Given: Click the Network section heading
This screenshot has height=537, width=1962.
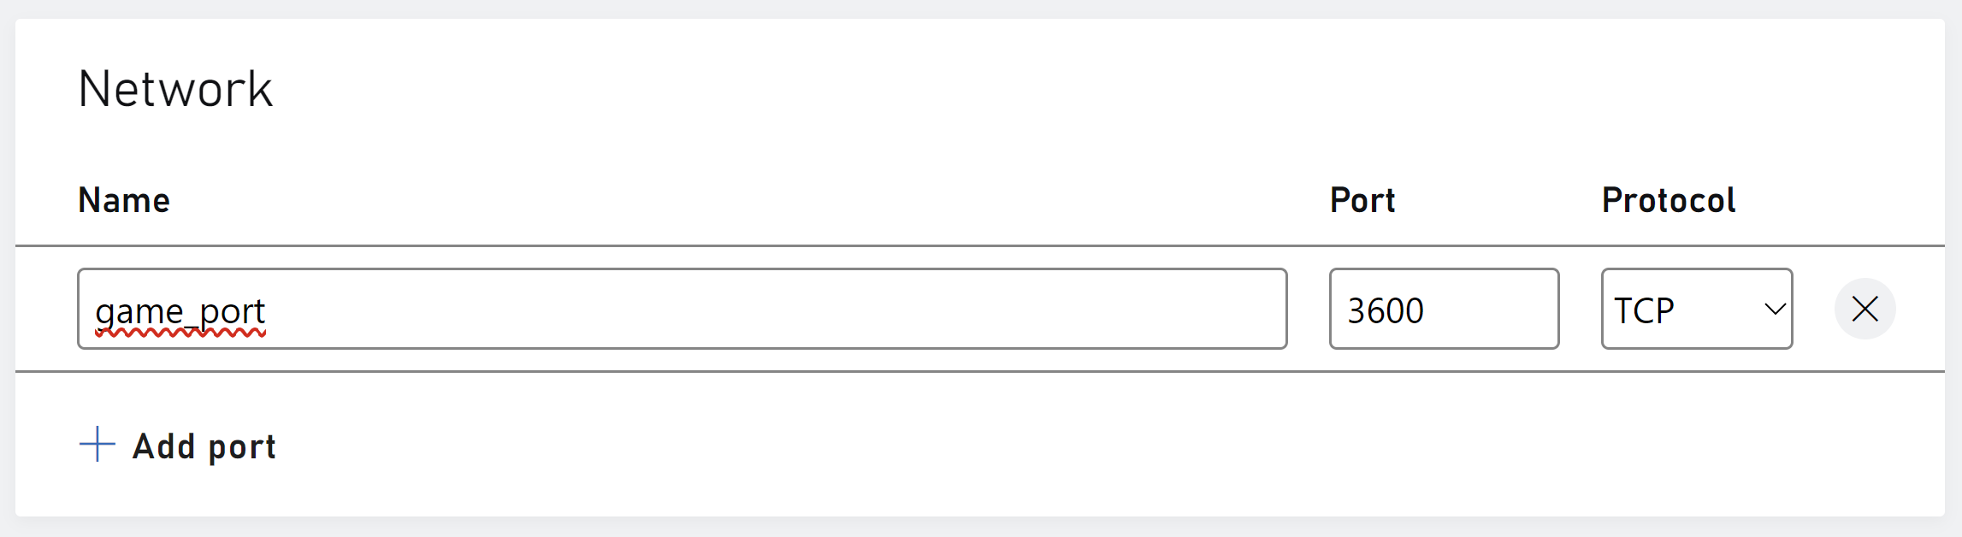Looking at the screenshot, I should coord(174,87).
